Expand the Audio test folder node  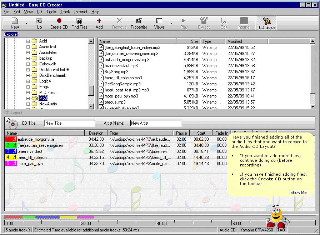pos(28,47)
